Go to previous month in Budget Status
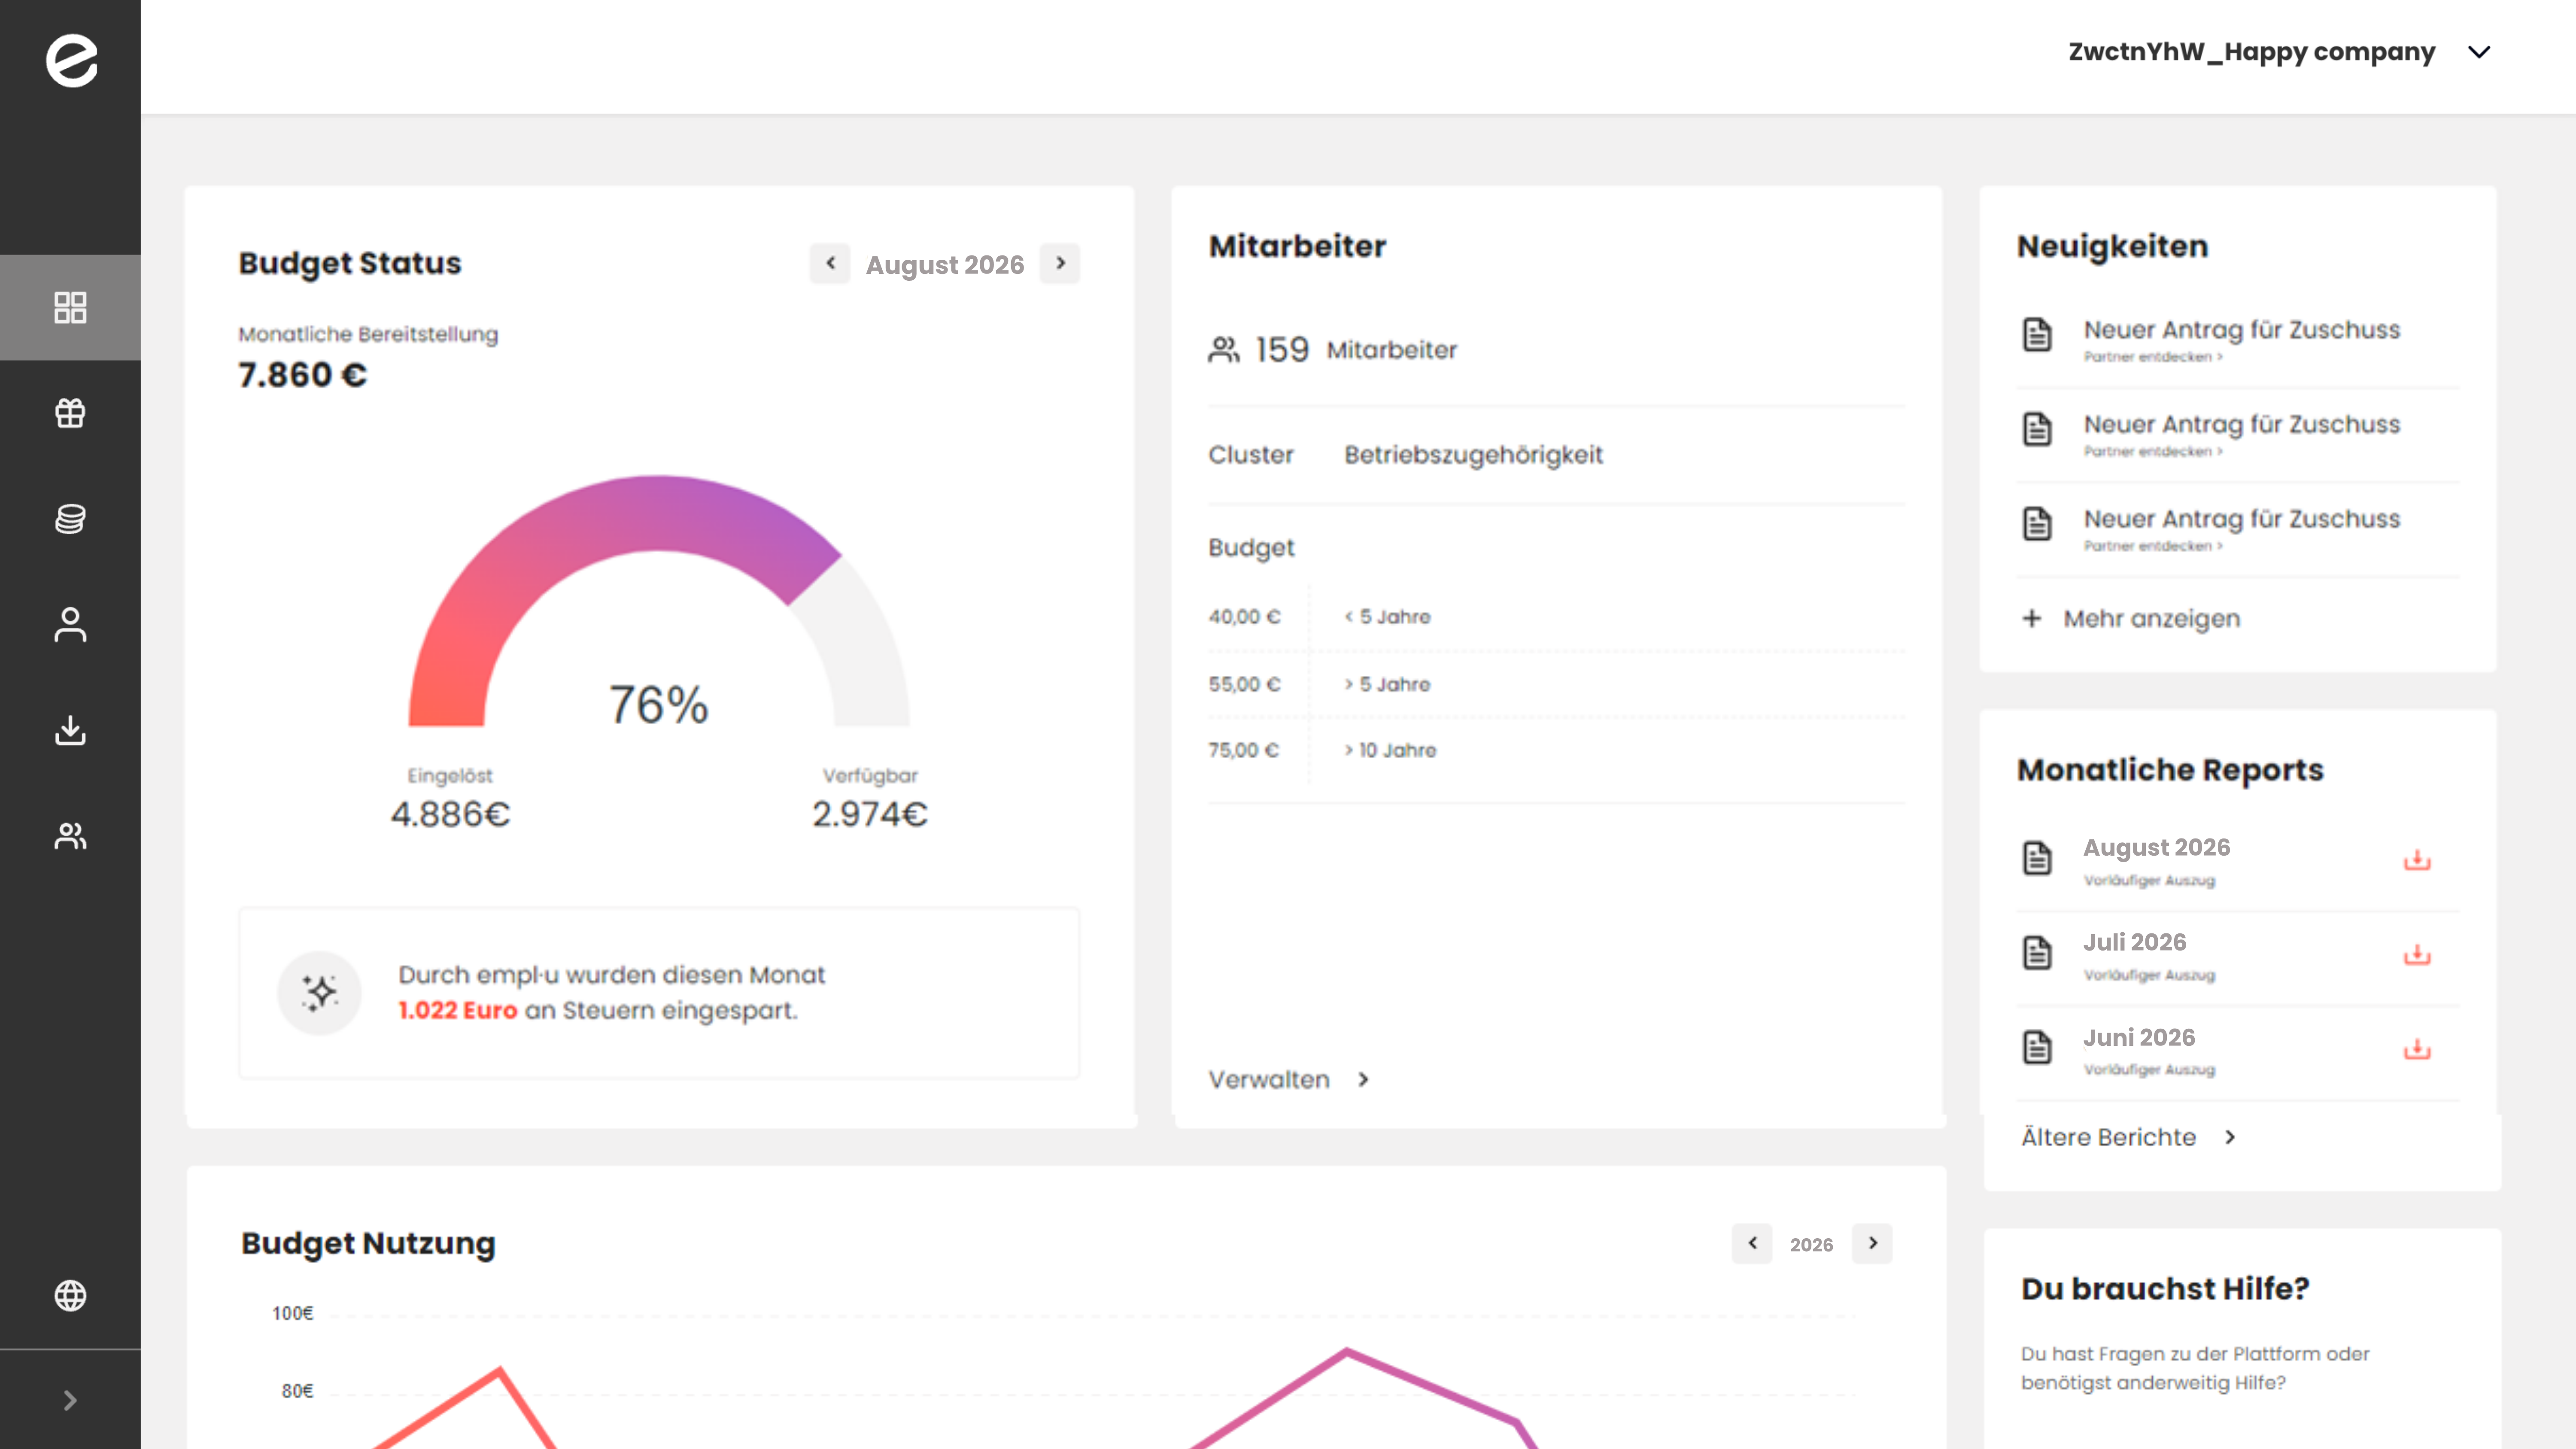 tap(830, 263)
